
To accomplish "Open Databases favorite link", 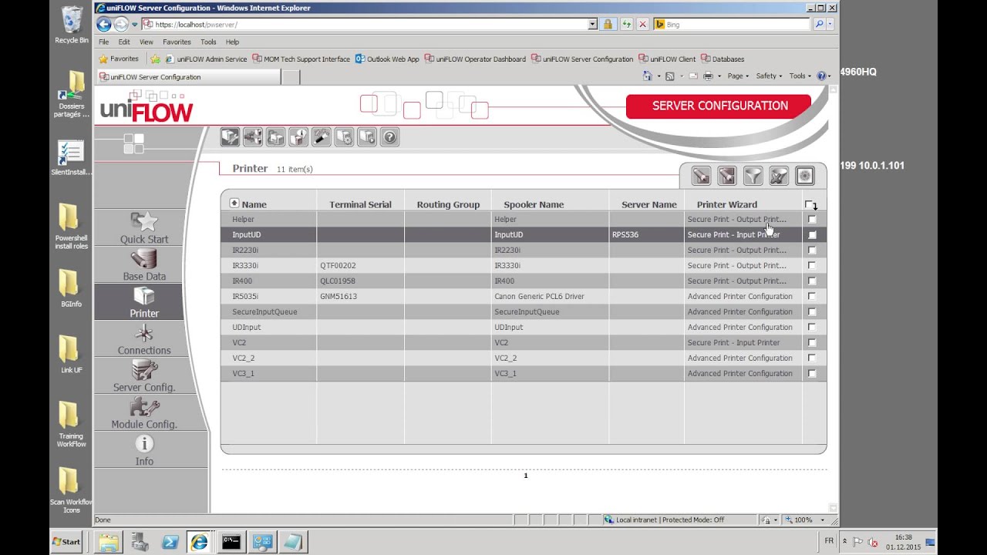I will [x=723, y=59].
